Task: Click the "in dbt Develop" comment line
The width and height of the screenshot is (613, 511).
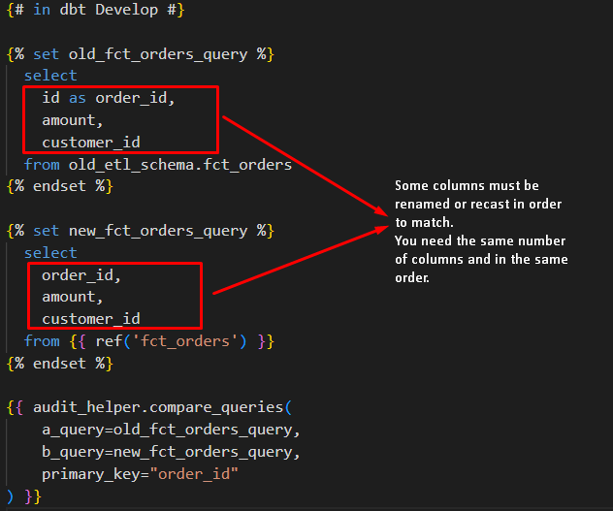Action: point(95,10)
